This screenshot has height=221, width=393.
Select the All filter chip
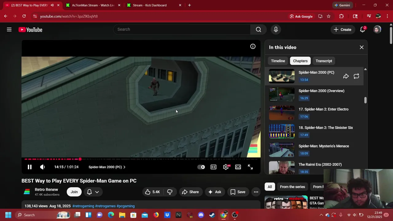coord(270,187)
